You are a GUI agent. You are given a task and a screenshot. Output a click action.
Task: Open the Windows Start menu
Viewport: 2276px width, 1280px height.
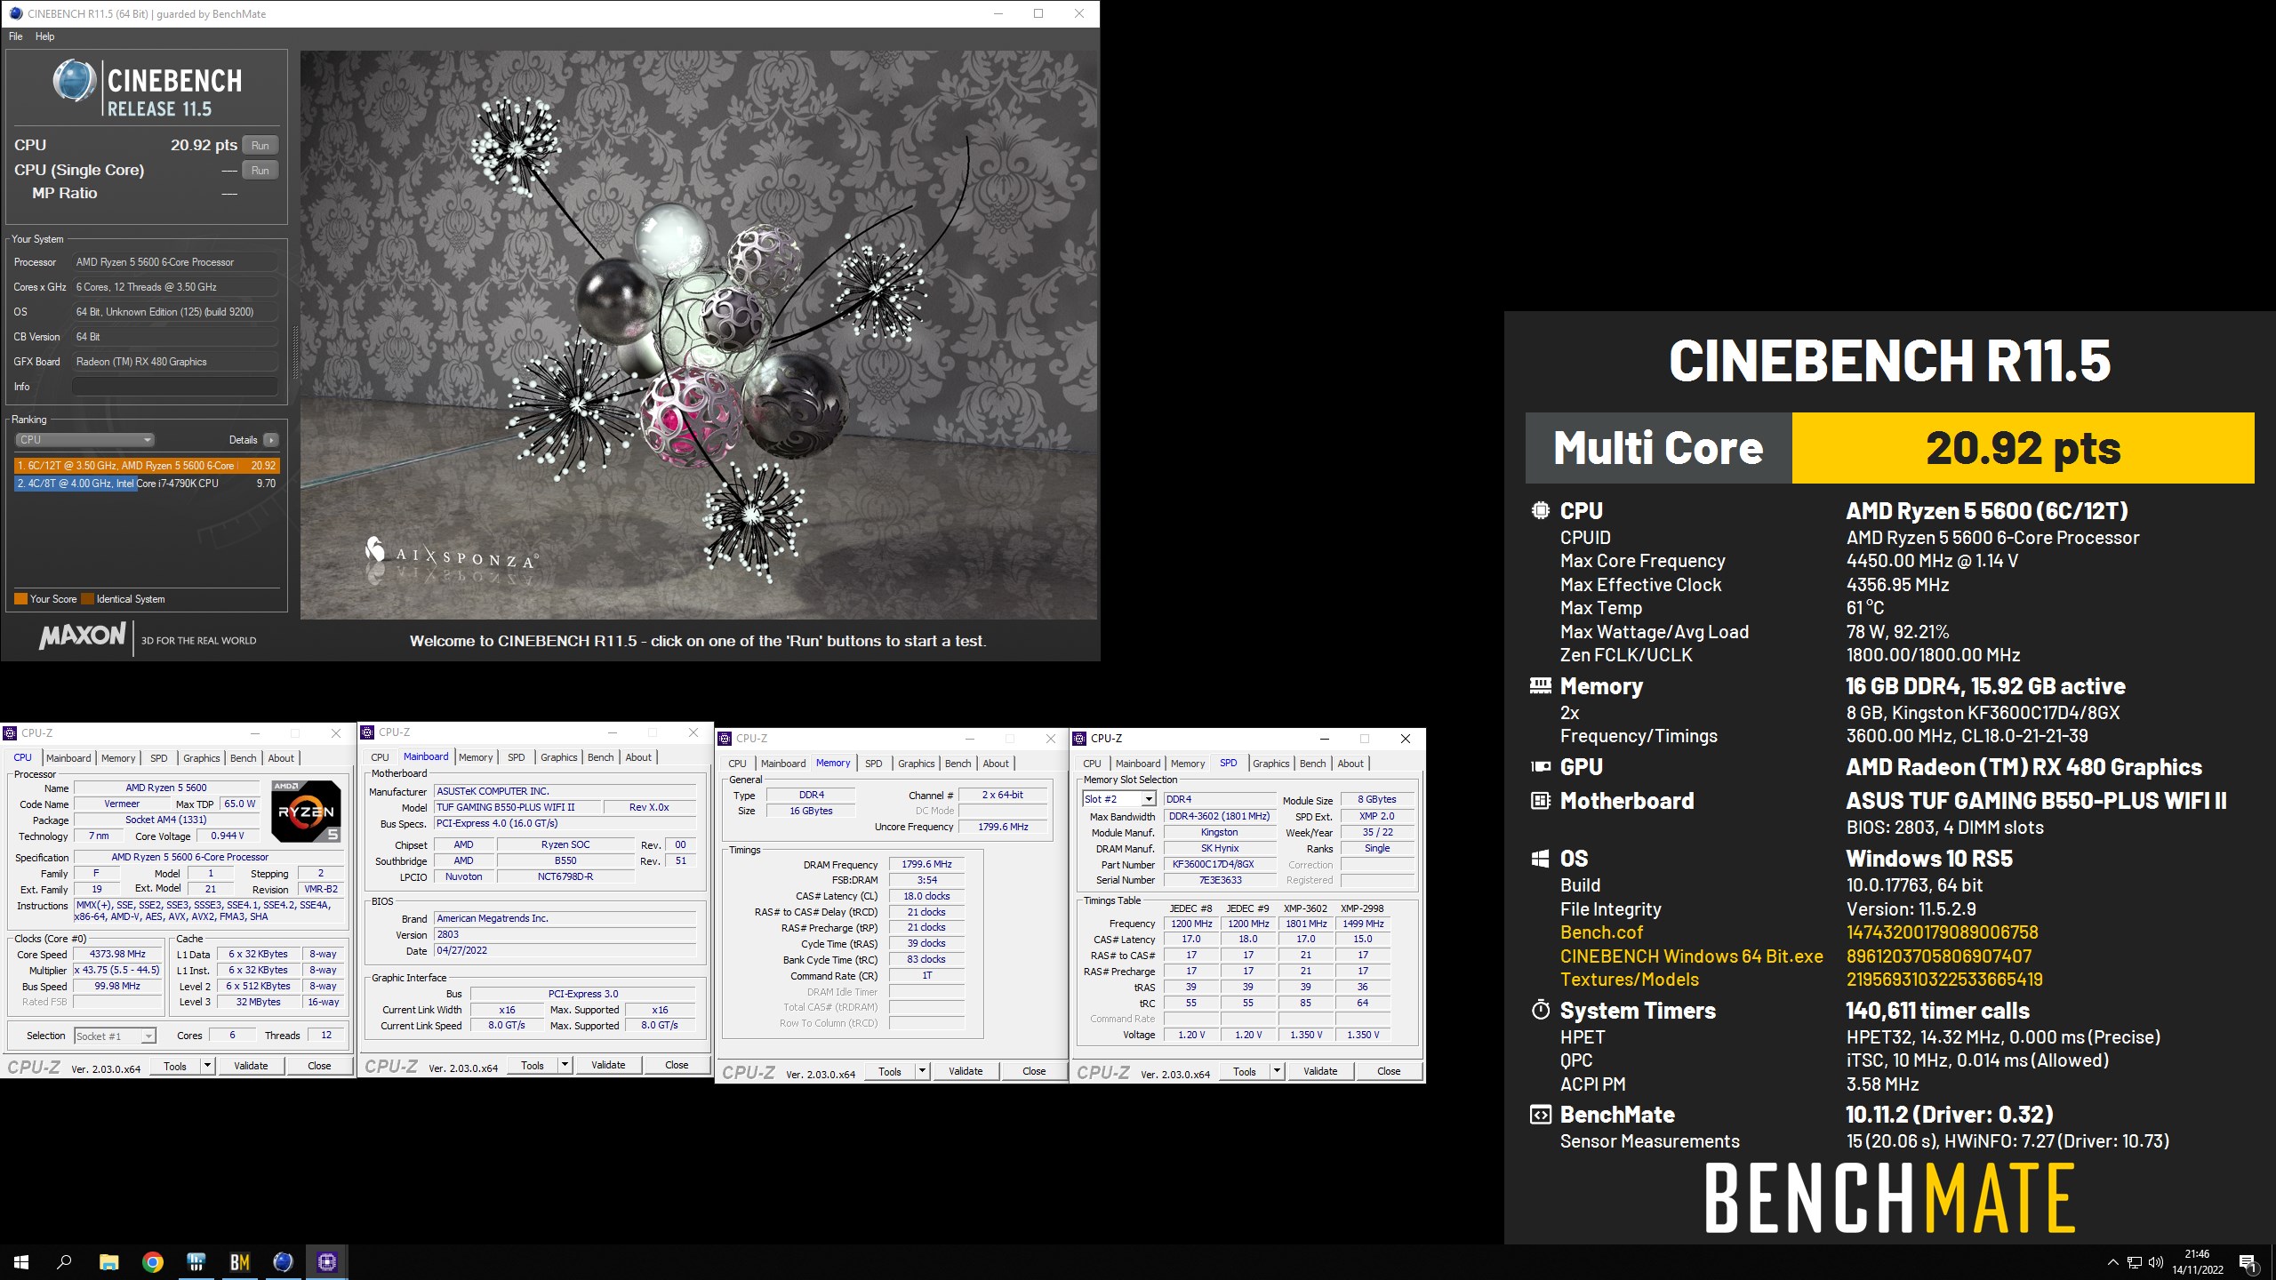[x=21, y=1262]
